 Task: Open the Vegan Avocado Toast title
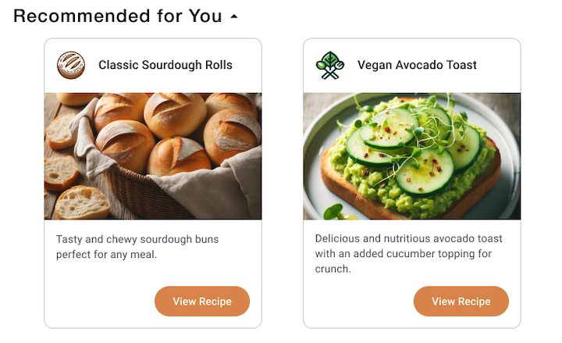417,65
